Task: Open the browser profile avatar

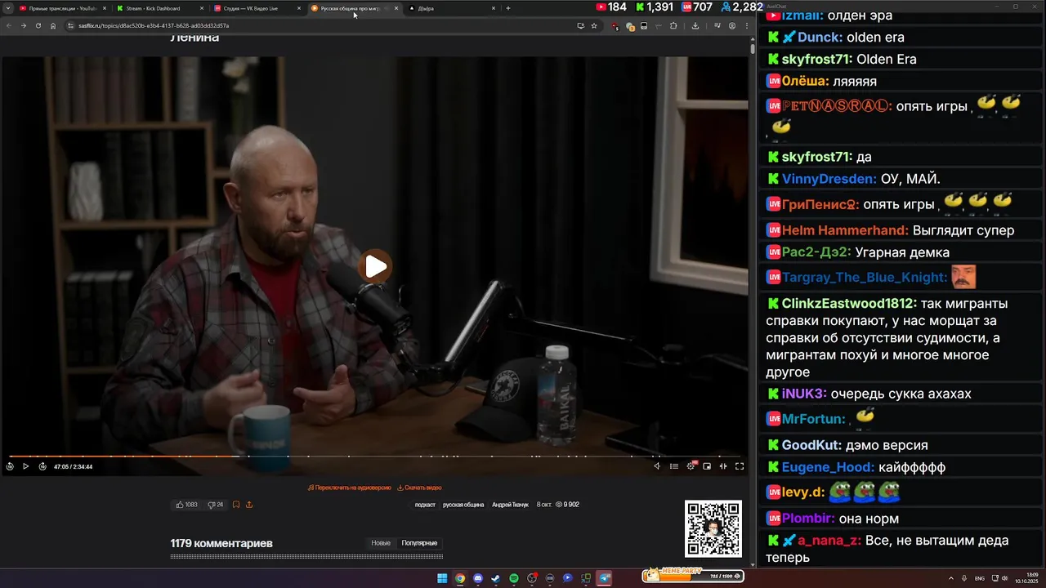Action: pyautogui.click(x=731, y=25)
